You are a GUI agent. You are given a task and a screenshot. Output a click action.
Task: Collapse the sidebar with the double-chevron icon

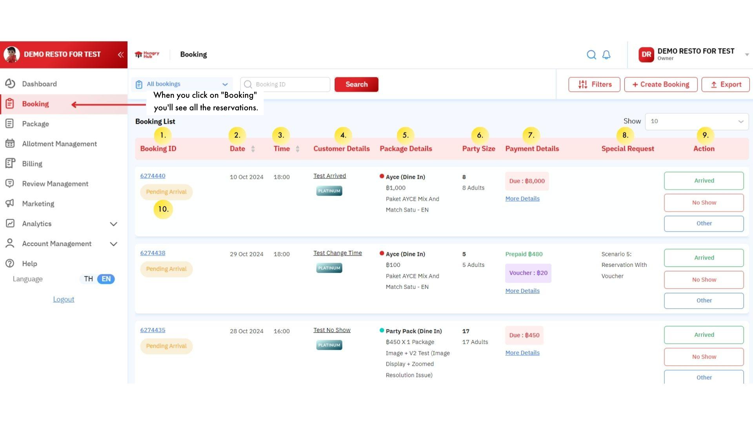point(121,55)
